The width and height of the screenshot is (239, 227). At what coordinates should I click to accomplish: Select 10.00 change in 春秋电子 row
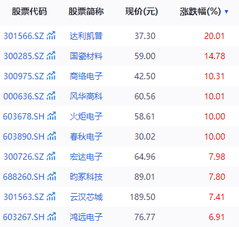pyautogui.click(x=214, y=136)
